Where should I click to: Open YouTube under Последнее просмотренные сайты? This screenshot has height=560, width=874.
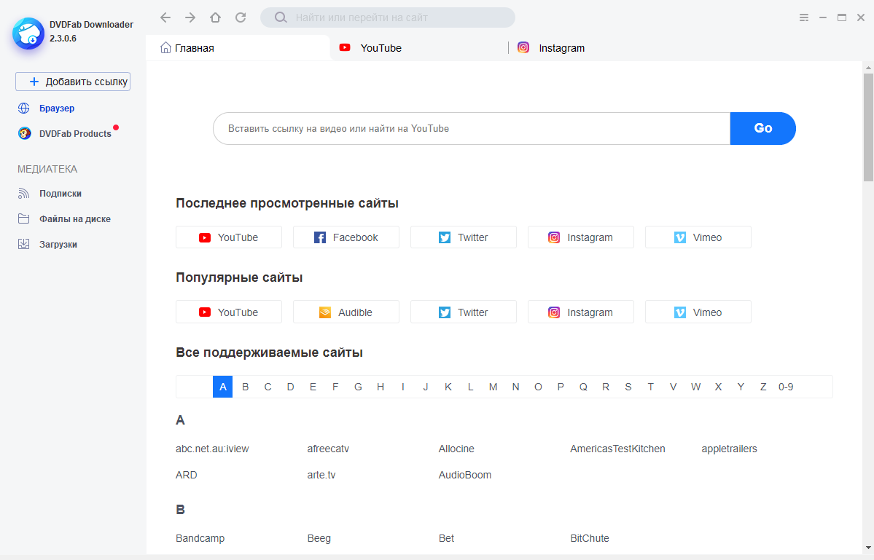click(229, 237)
